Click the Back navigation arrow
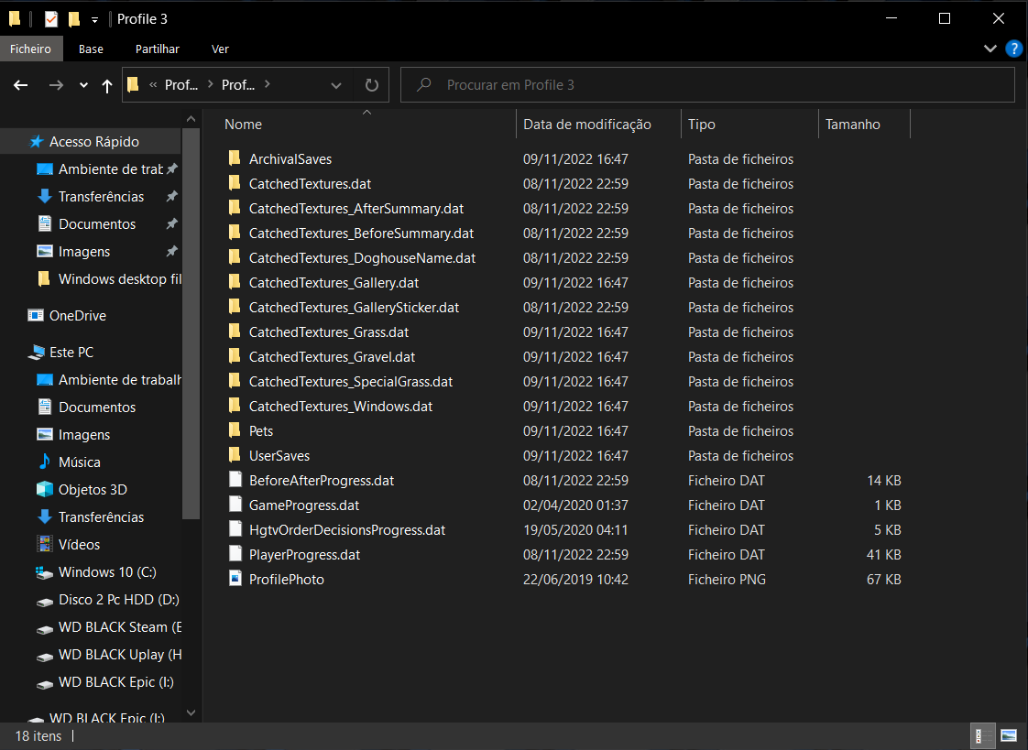 21,85
